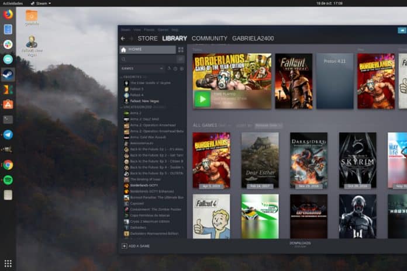Open the Fallout 4 cover in All Games

pyautogui.click(x=211, y=216)
